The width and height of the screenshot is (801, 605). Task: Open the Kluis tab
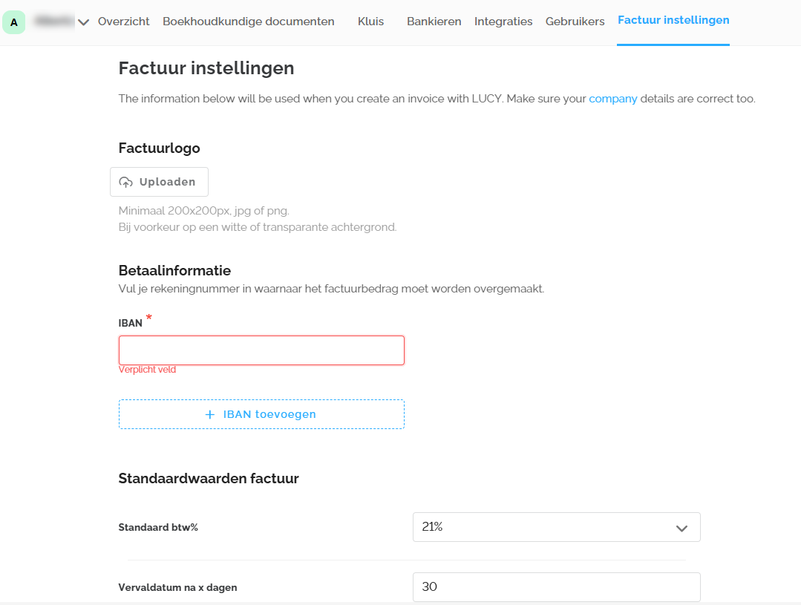point(370,22)
